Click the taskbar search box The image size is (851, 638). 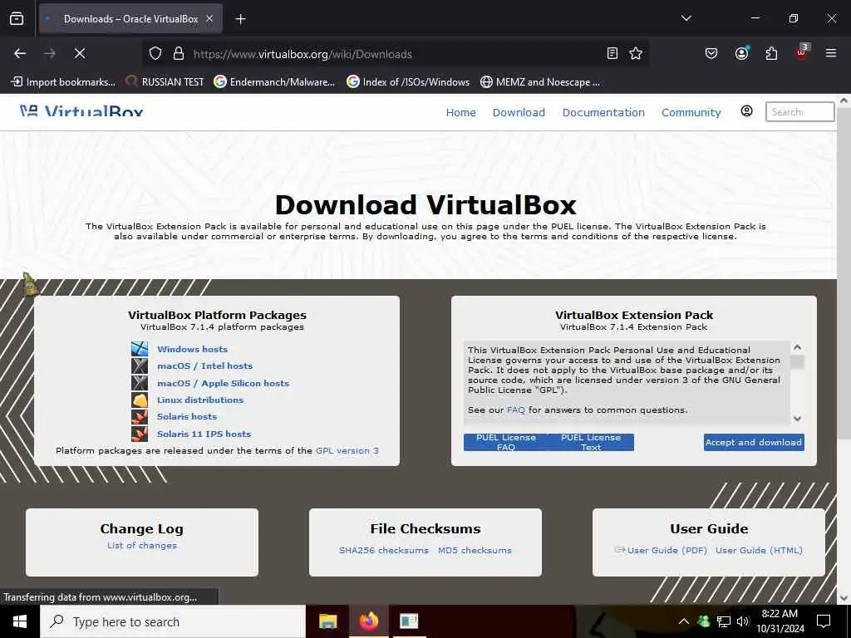pyautogui.click(x=173, y=621)
